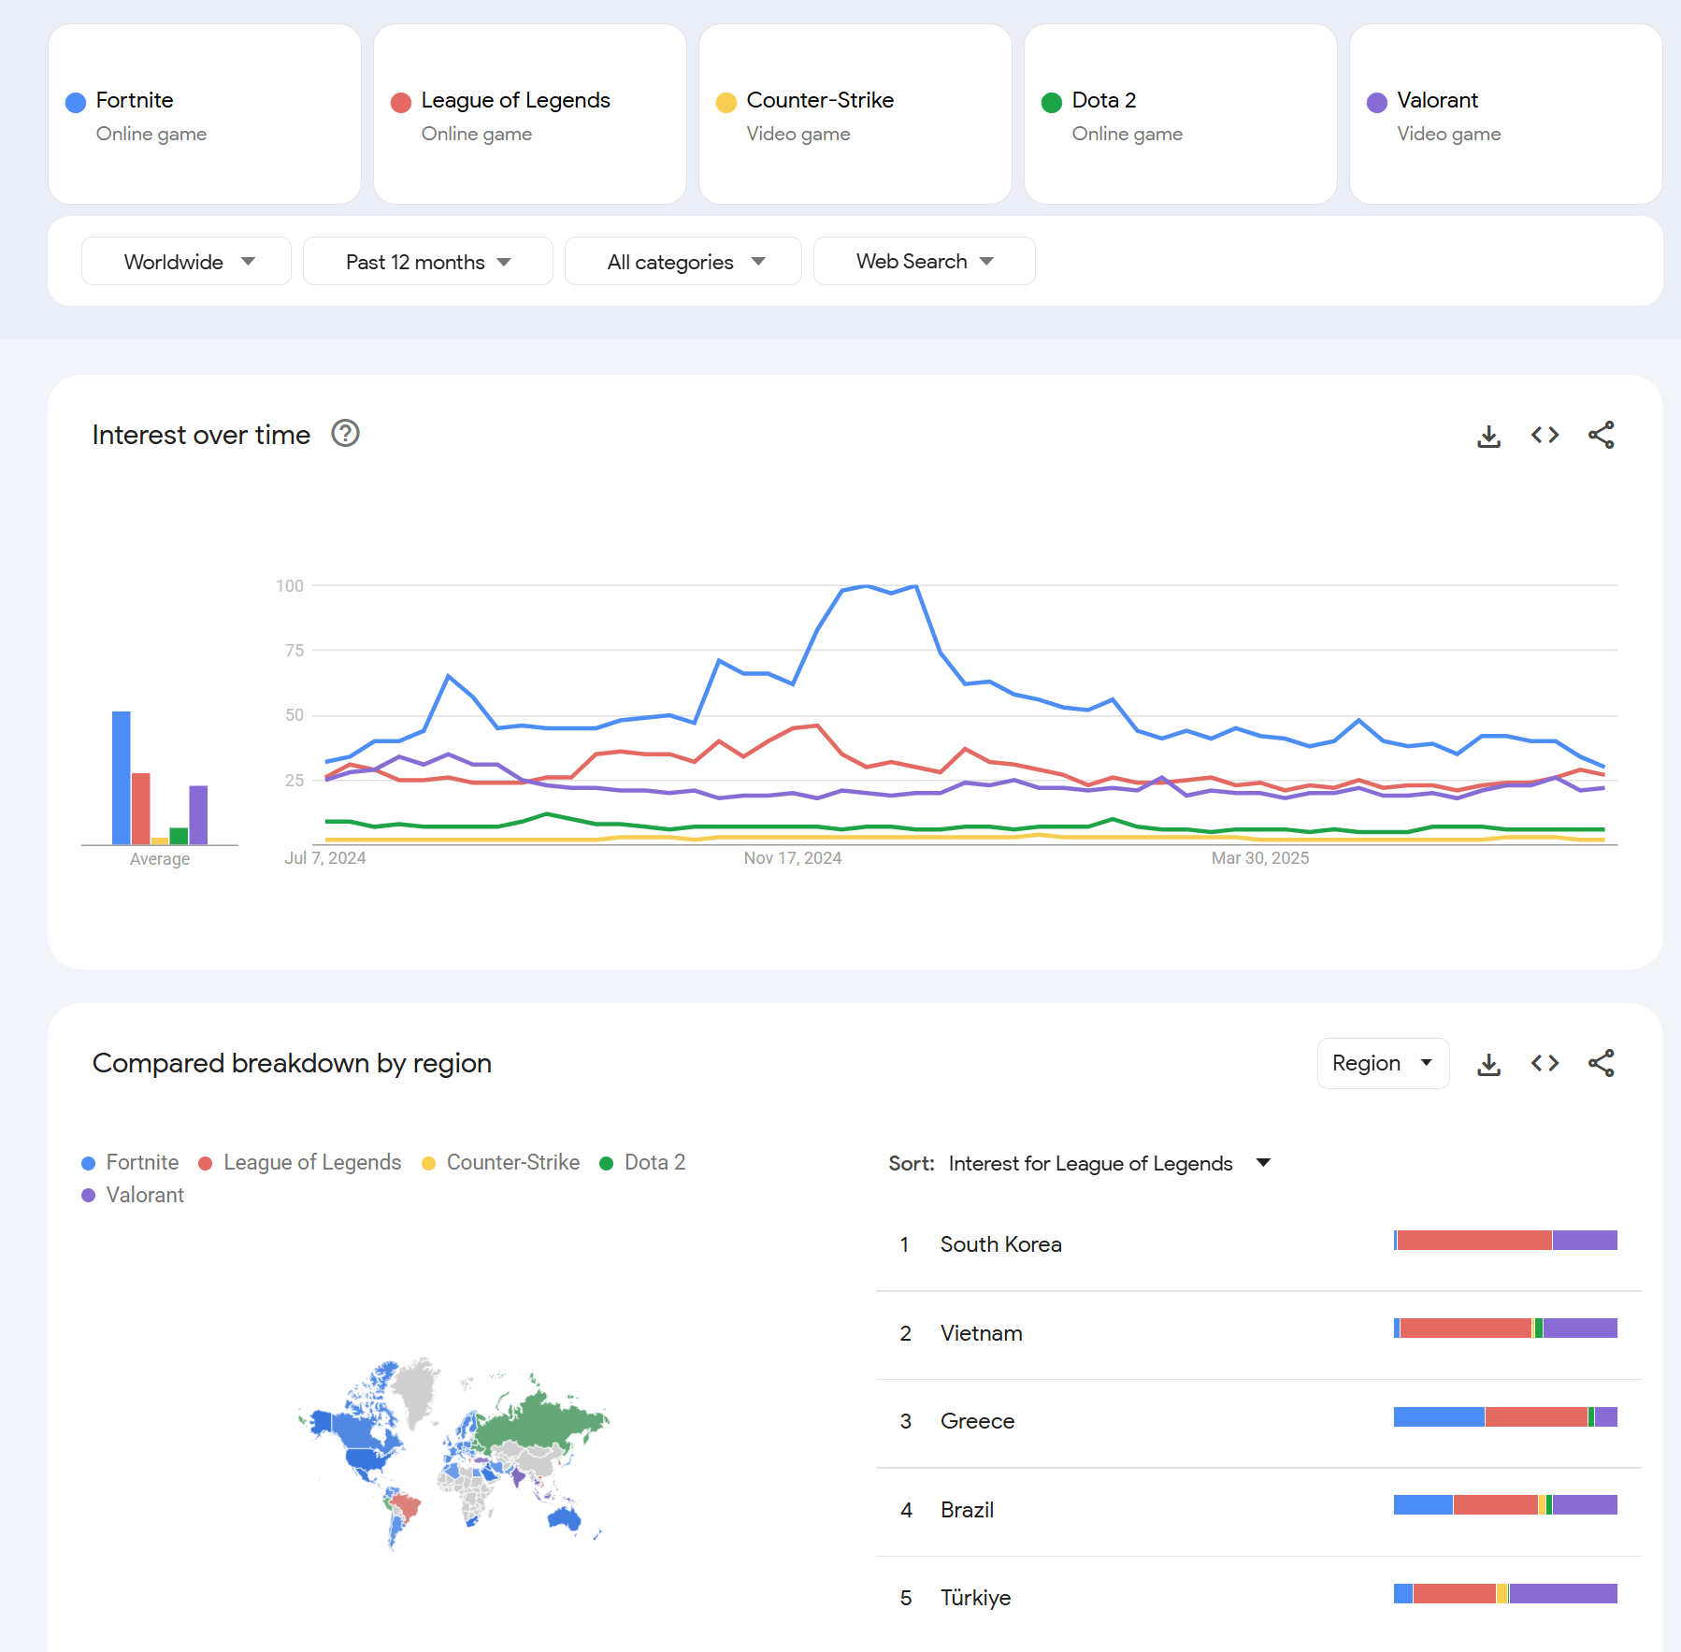Click Dota 2 green dot in card
1681x1652 pixels.
1052,102
